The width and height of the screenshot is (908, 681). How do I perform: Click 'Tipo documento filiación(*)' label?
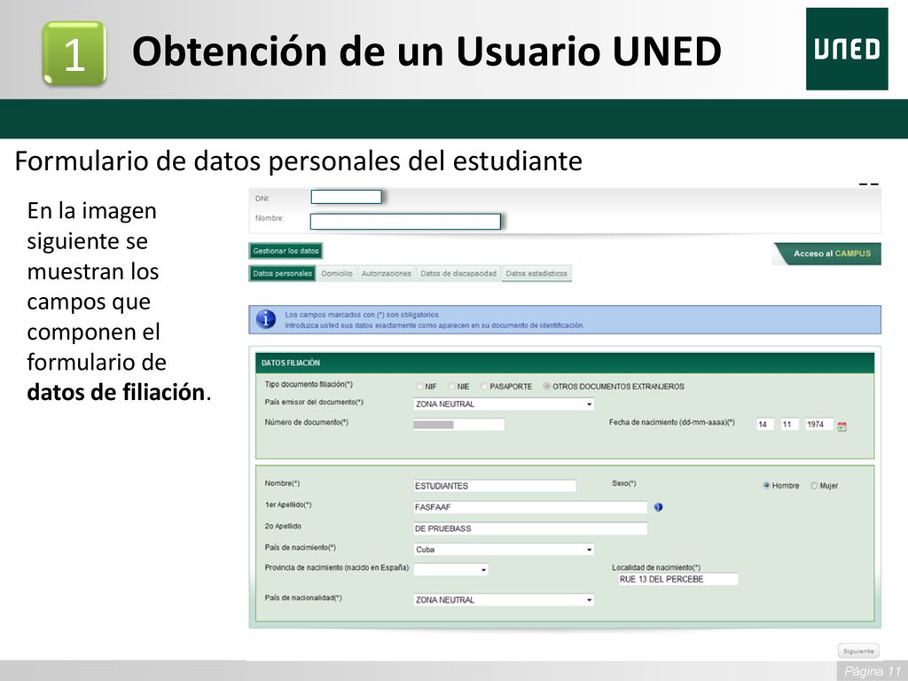[309, 385]
